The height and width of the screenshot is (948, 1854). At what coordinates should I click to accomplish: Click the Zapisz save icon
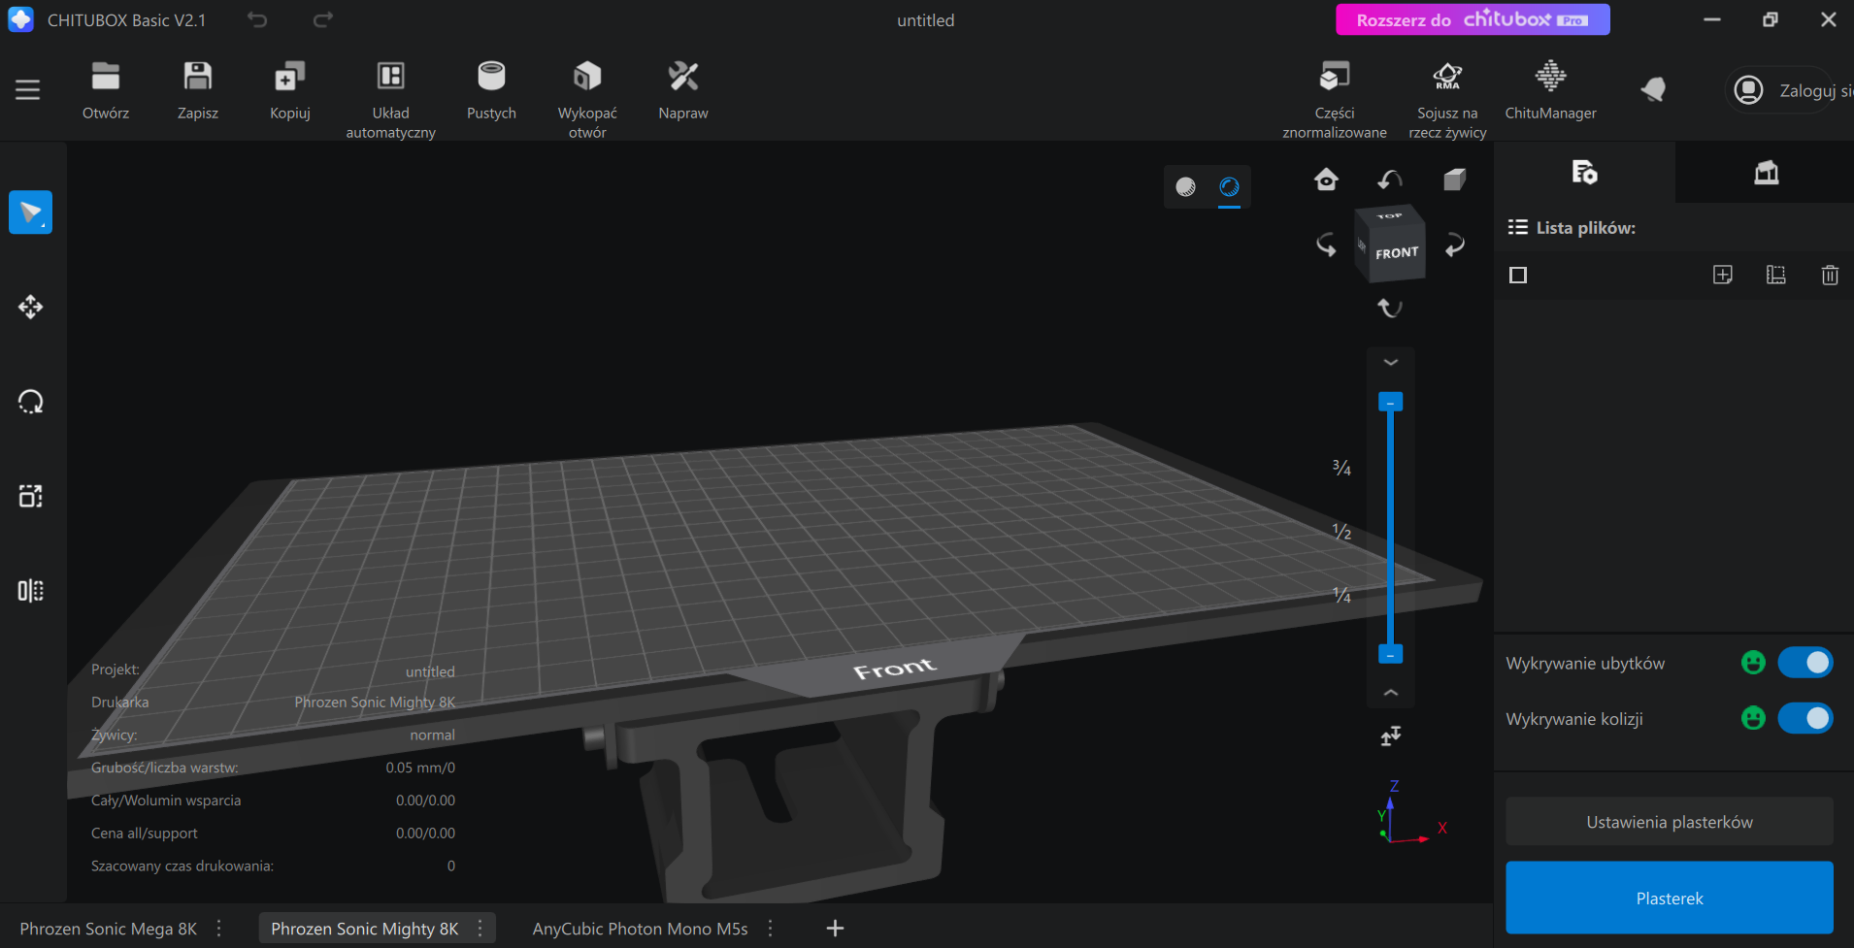[198, 90]
